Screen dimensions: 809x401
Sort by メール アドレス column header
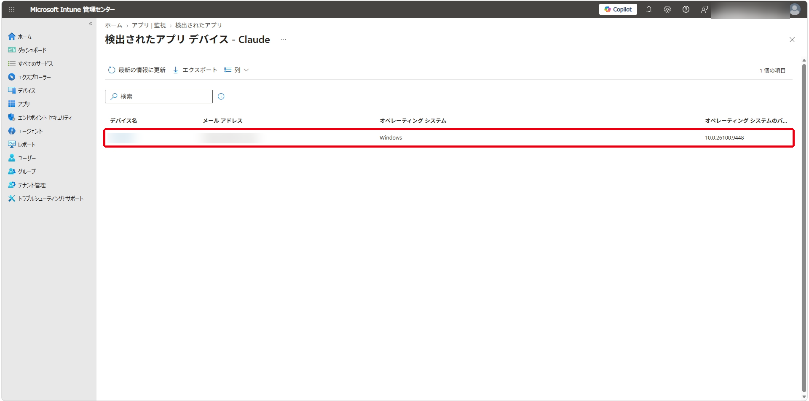click(x=222, y=121)
